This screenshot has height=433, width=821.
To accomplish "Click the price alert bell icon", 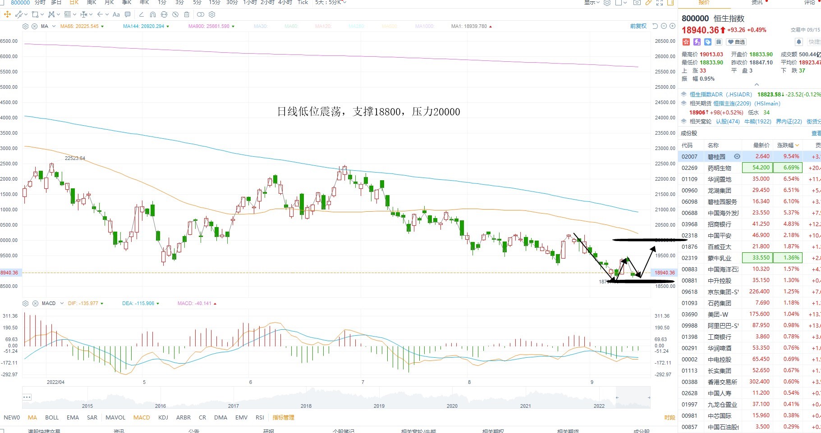I will pos(799,42).
